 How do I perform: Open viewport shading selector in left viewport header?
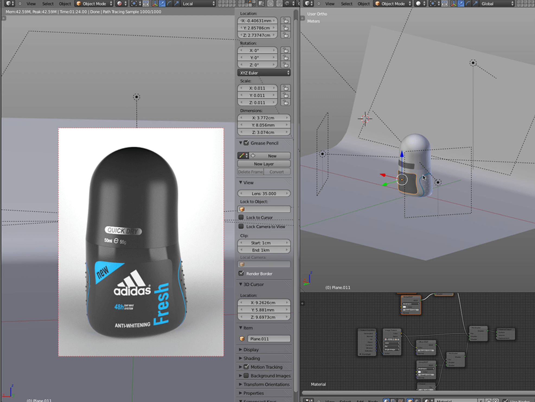(x=122, y=4)
